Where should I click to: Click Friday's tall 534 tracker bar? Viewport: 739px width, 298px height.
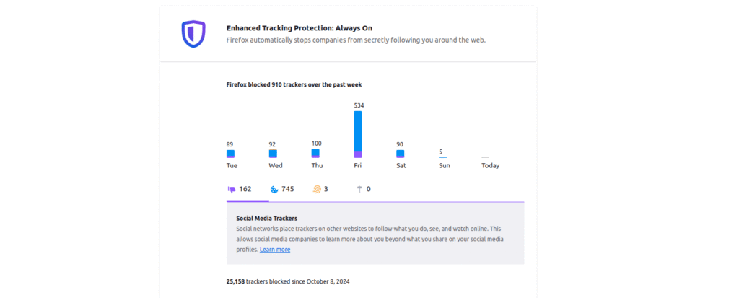pyautogui.click(x=358, y=134)
